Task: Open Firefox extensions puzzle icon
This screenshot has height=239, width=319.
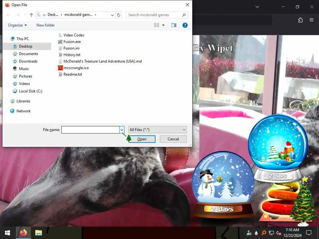Action: [300, 20]
